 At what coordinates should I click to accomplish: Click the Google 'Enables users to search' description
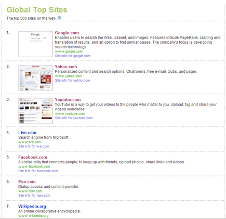138,42
